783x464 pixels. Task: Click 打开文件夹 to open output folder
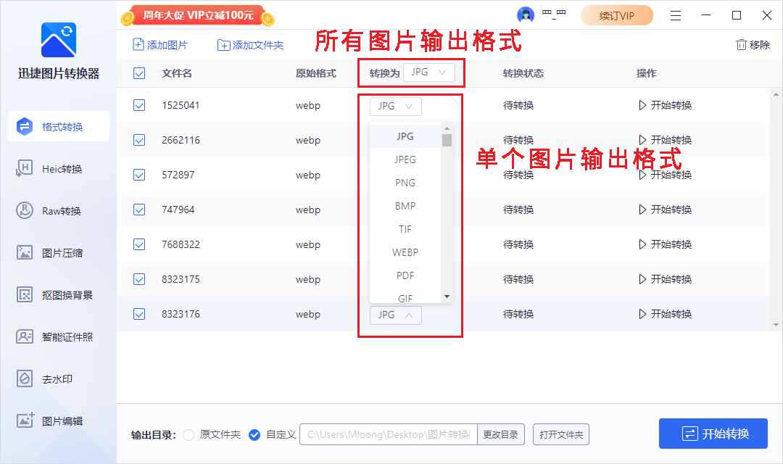[x=560, y=434]
